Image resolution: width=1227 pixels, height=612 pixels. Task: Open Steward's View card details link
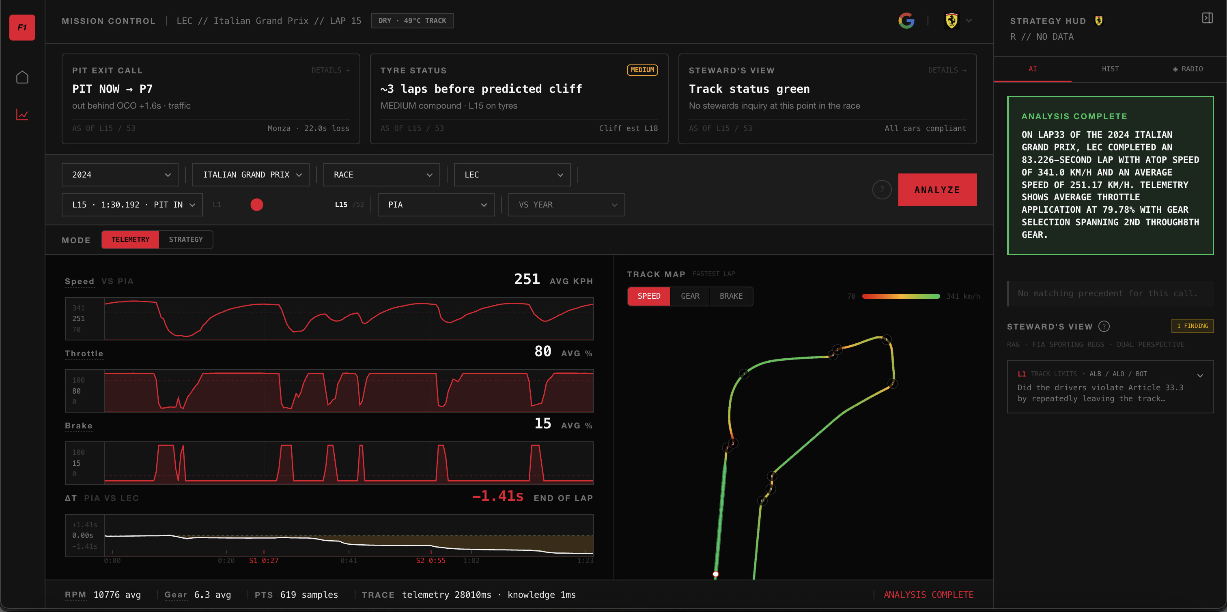947,70
